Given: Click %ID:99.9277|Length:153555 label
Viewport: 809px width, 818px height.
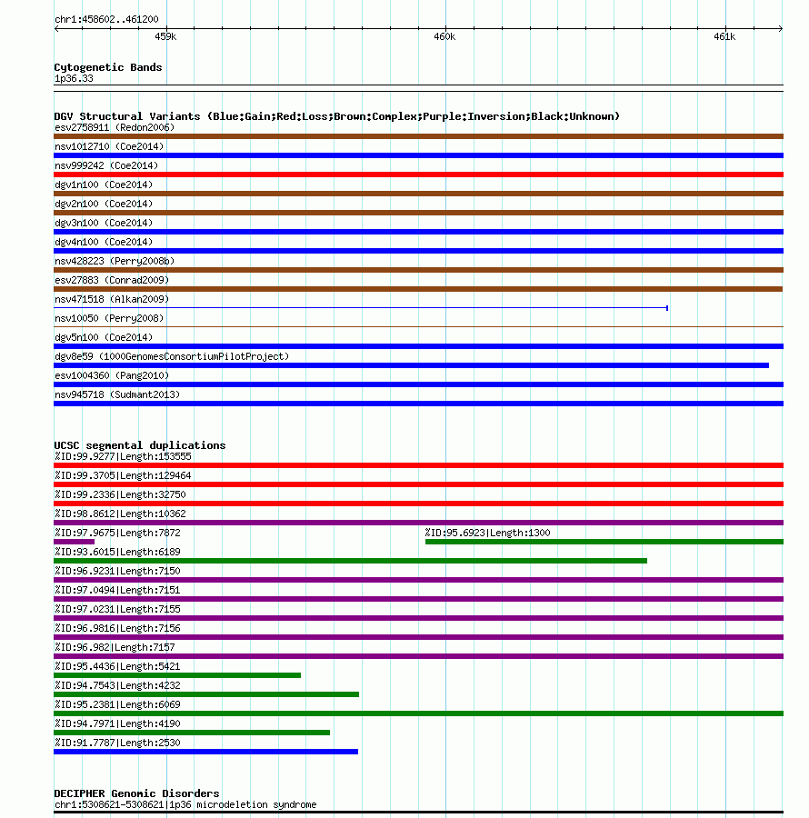Looking at the screenshot, I should (x=123, y=457).
